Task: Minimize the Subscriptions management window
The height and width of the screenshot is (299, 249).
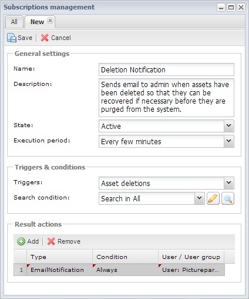Action: pos(221,8)
